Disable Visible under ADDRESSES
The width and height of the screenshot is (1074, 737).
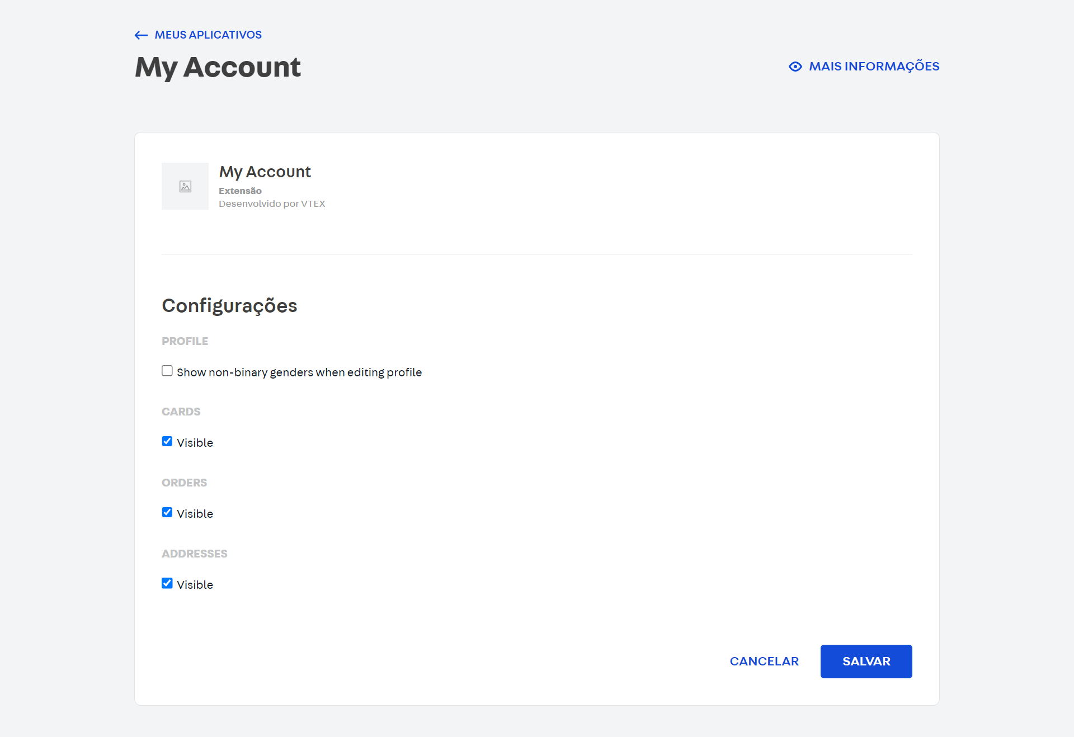(167, 583)
